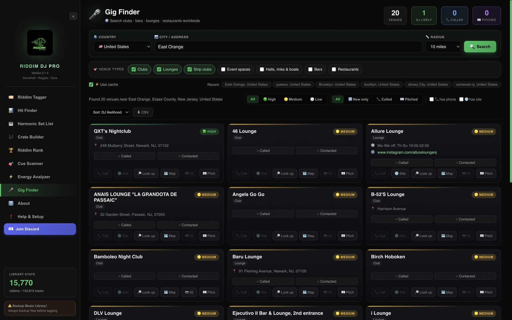Image resolution: width=512 pixels, height=320 pixels.
Task: Uncheck the Lounges venue type
Action: tap(167, 69)
